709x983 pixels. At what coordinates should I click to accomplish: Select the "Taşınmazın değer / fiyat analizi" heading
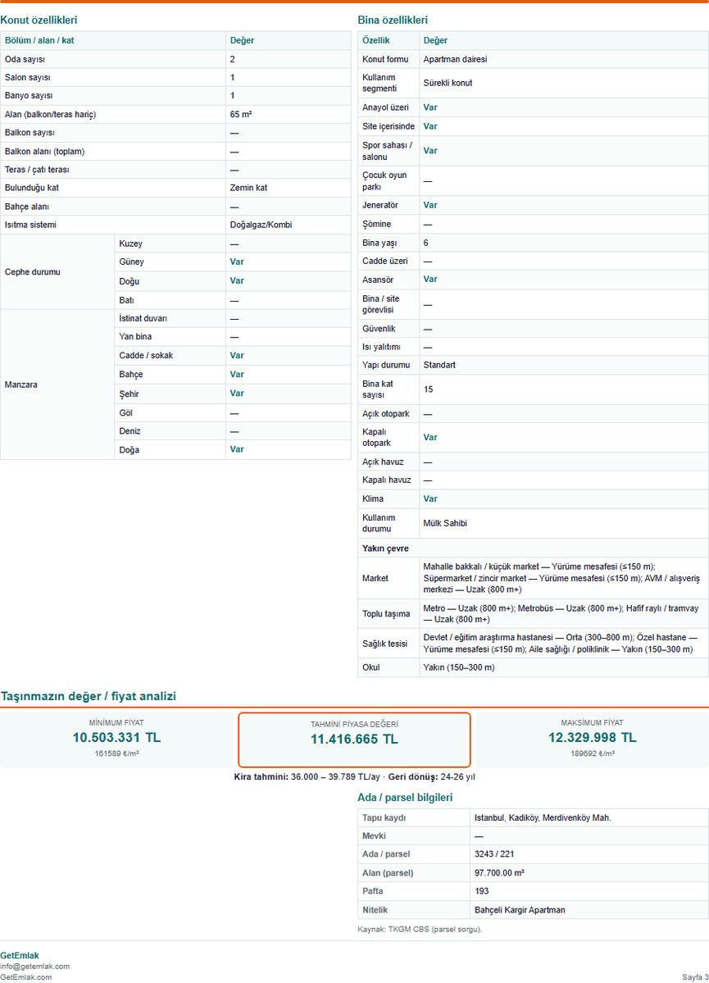(89, 696)
